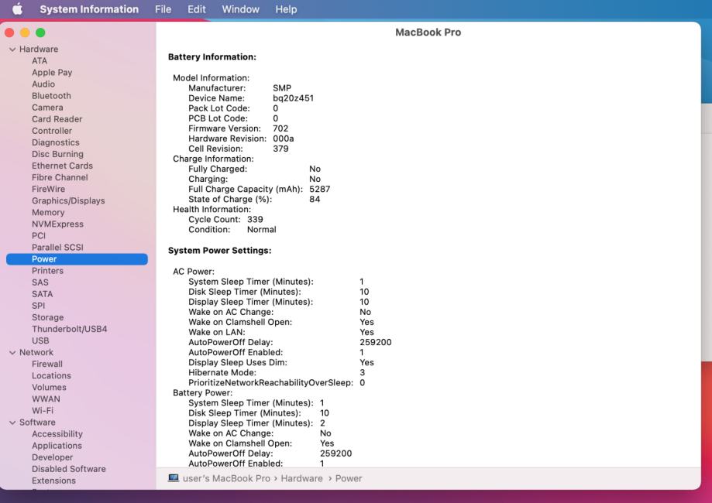This screenshot has width=712, height=503.
Task: Open the Help menu
Action: click(286, 9)
